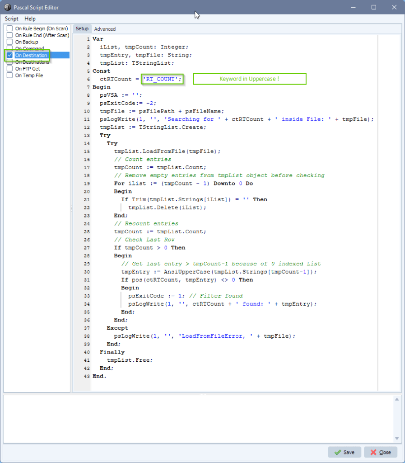Toggle the On FTP Get checkbox
Screen dimensions: 405x463
[9, 69]
